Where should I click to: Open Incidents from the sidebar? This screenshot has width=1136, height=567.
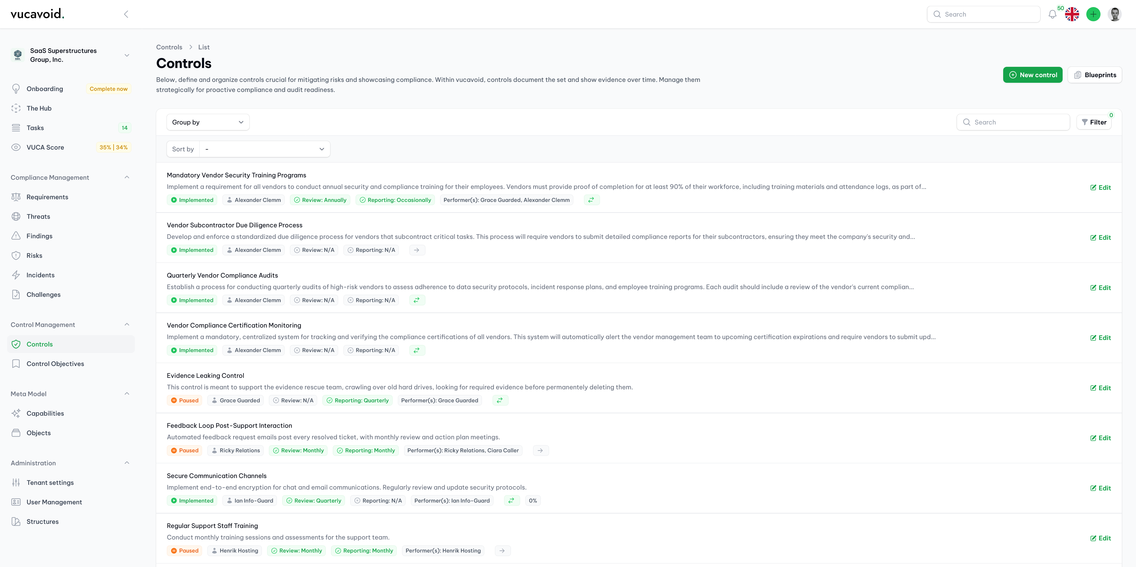40,274
